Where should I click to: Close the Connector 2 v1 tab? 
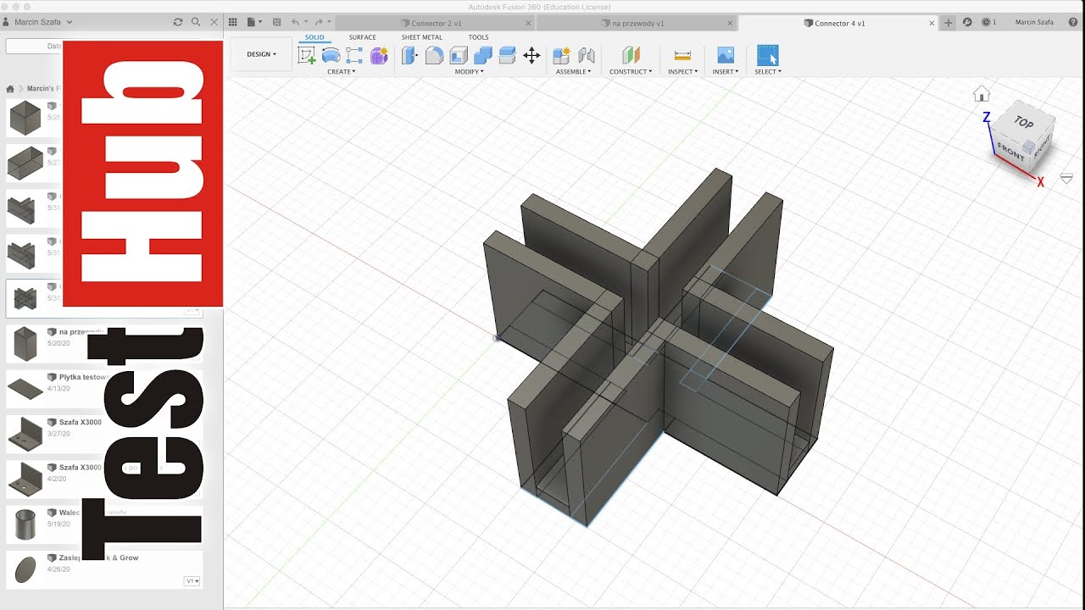pos(526,23)
